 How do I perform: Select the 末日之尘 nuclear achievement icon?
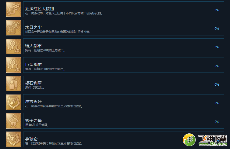click(13, 28)
